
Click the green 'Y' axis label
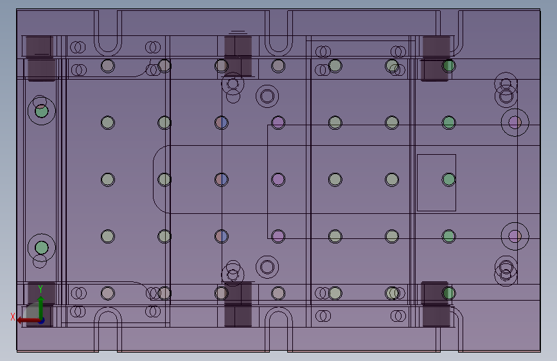[40, 289]
